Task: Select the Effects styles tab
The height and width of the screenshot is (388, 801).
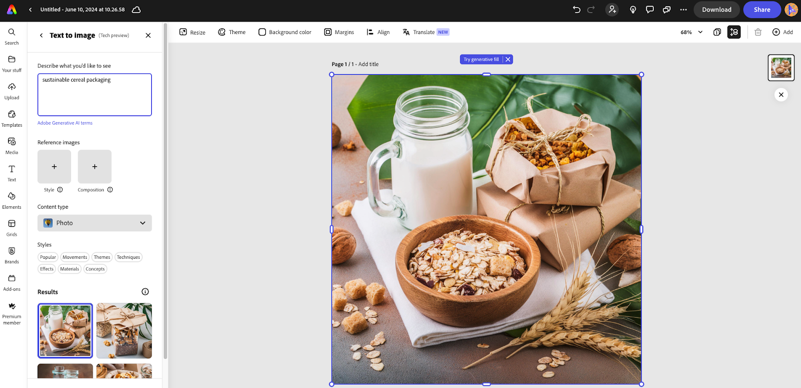Action: (x=47, y=269)
